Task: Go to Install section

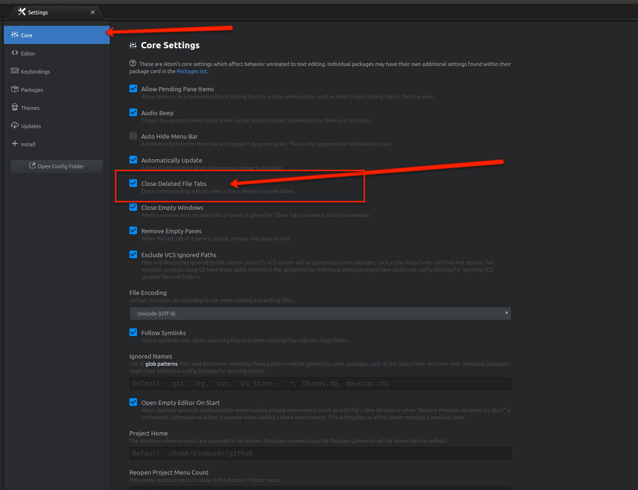Action: 57,144
